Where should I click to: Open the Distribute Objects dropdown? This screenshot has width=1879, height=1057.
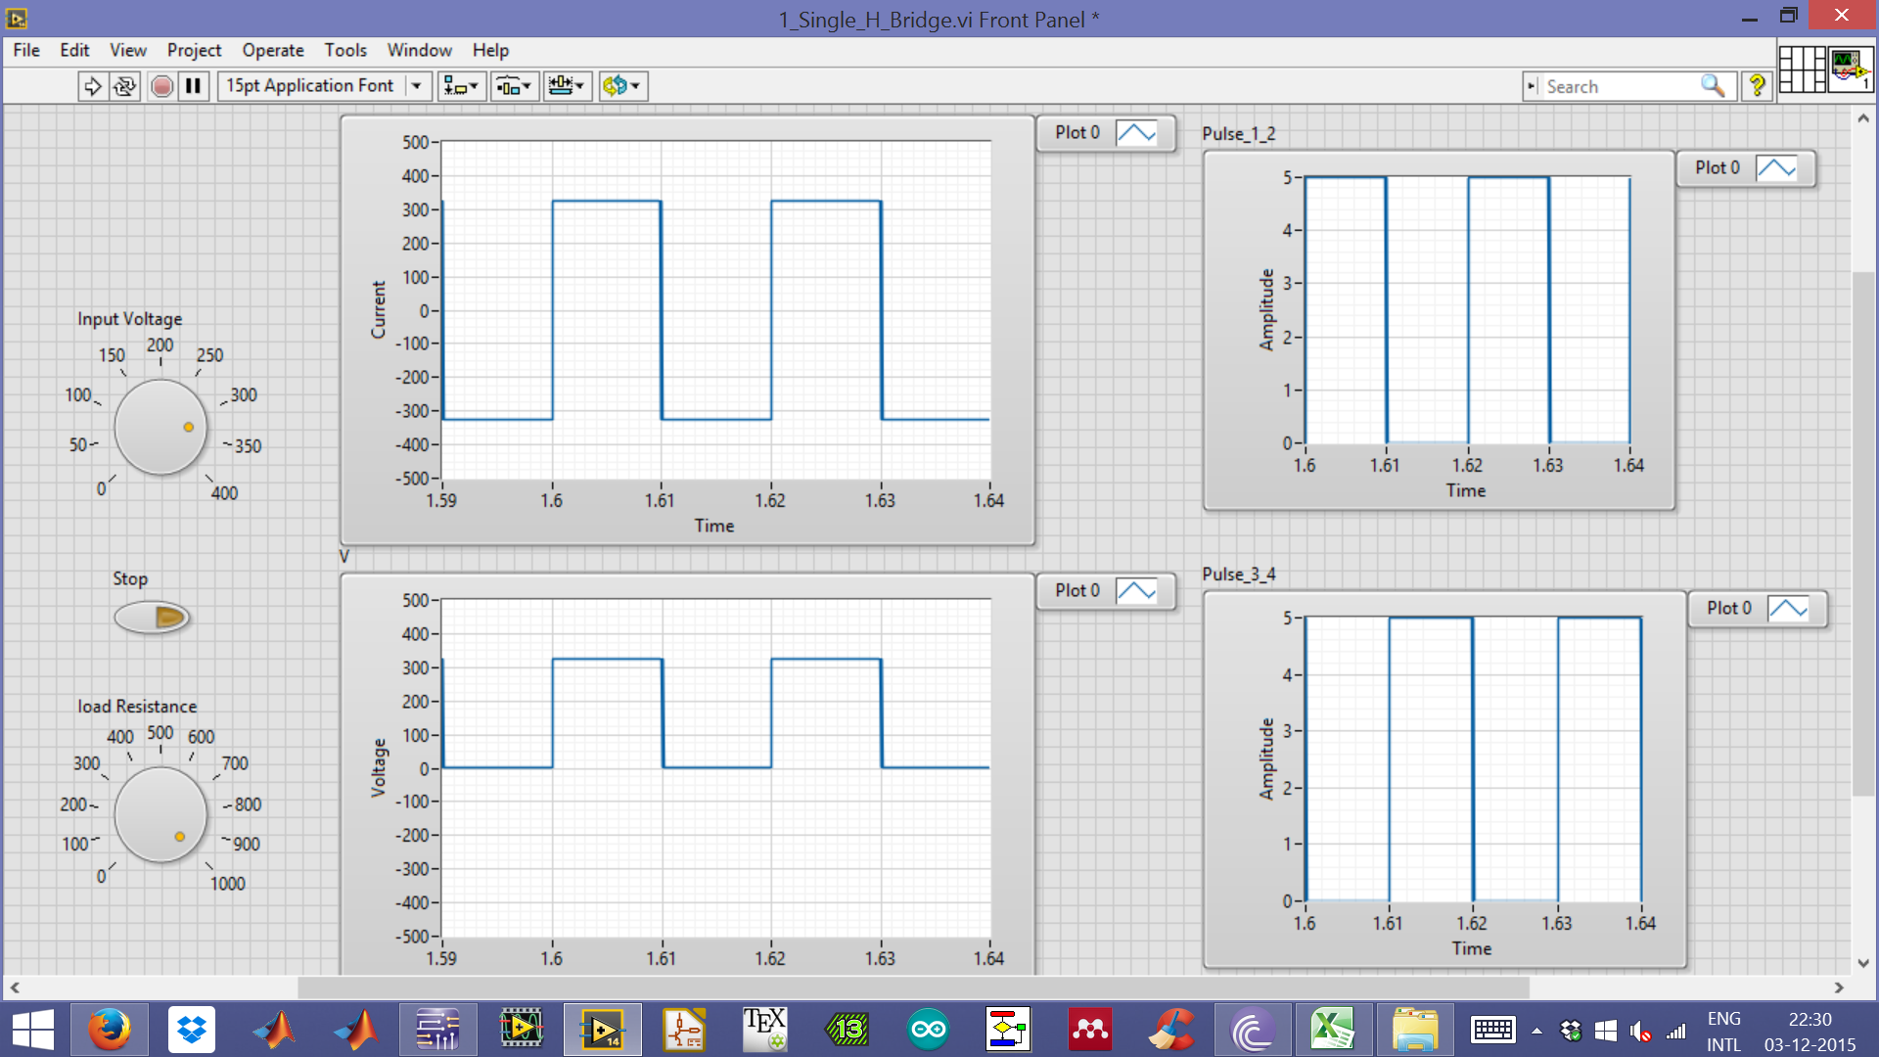514,86
